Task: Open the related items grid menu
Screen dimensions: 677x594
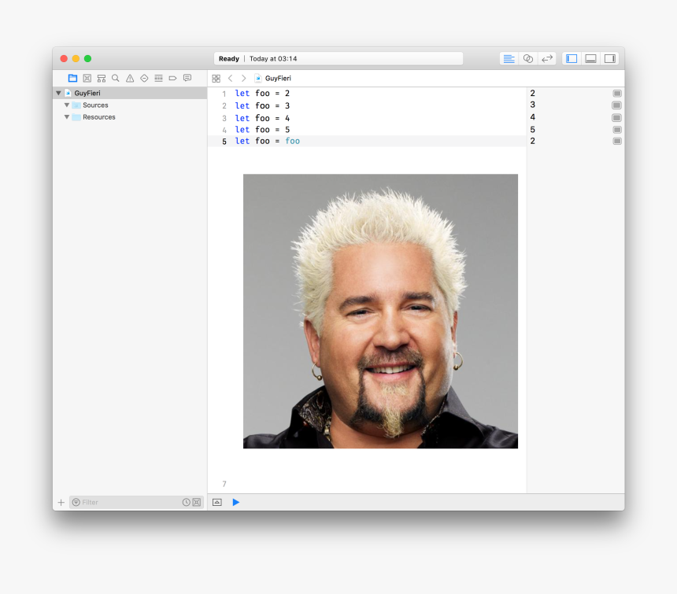Action: [x=216, y=78]
